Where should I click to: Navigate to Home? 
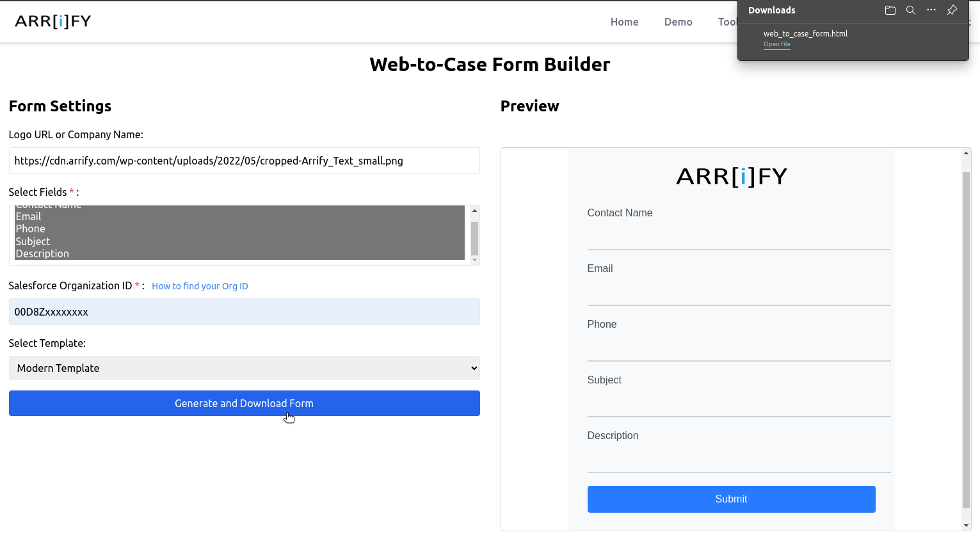click(x=624, y=22)
